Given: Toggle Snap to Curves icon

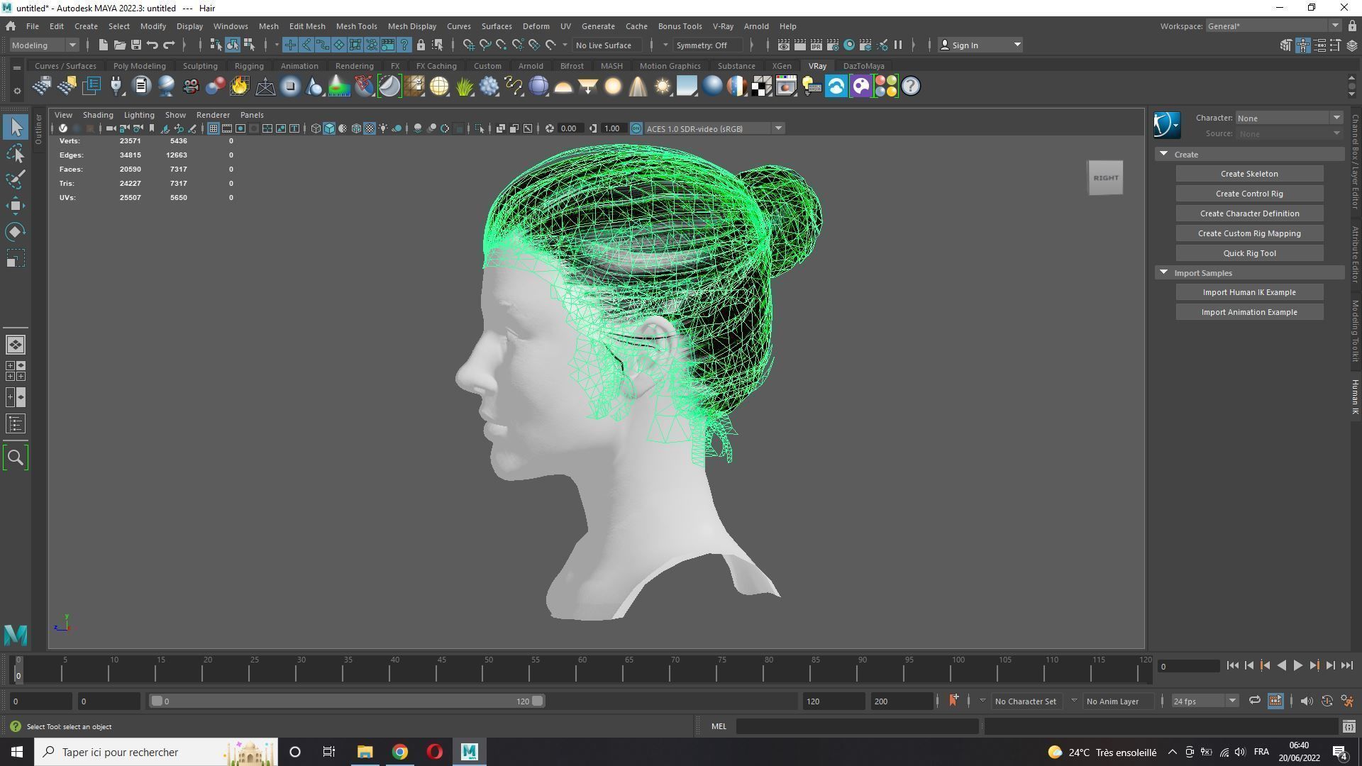Looking at the screenshot, I should tap(485, 45).
